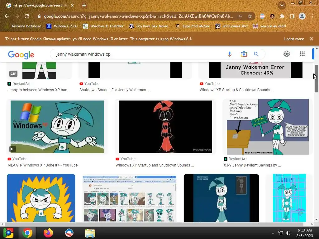Open the 'you are an idiot!' bookmark
The image size is (319, 239).
(269, 26)
